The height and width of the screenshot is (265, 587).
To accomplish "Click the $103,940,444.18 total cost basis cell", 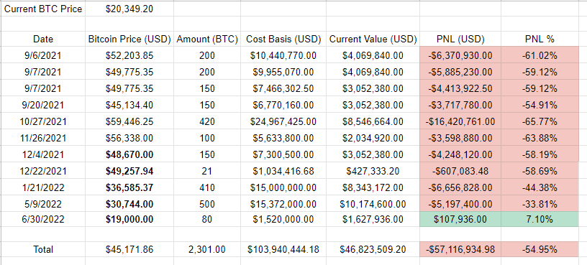I will pyautogui.click(x=283, y=249).
